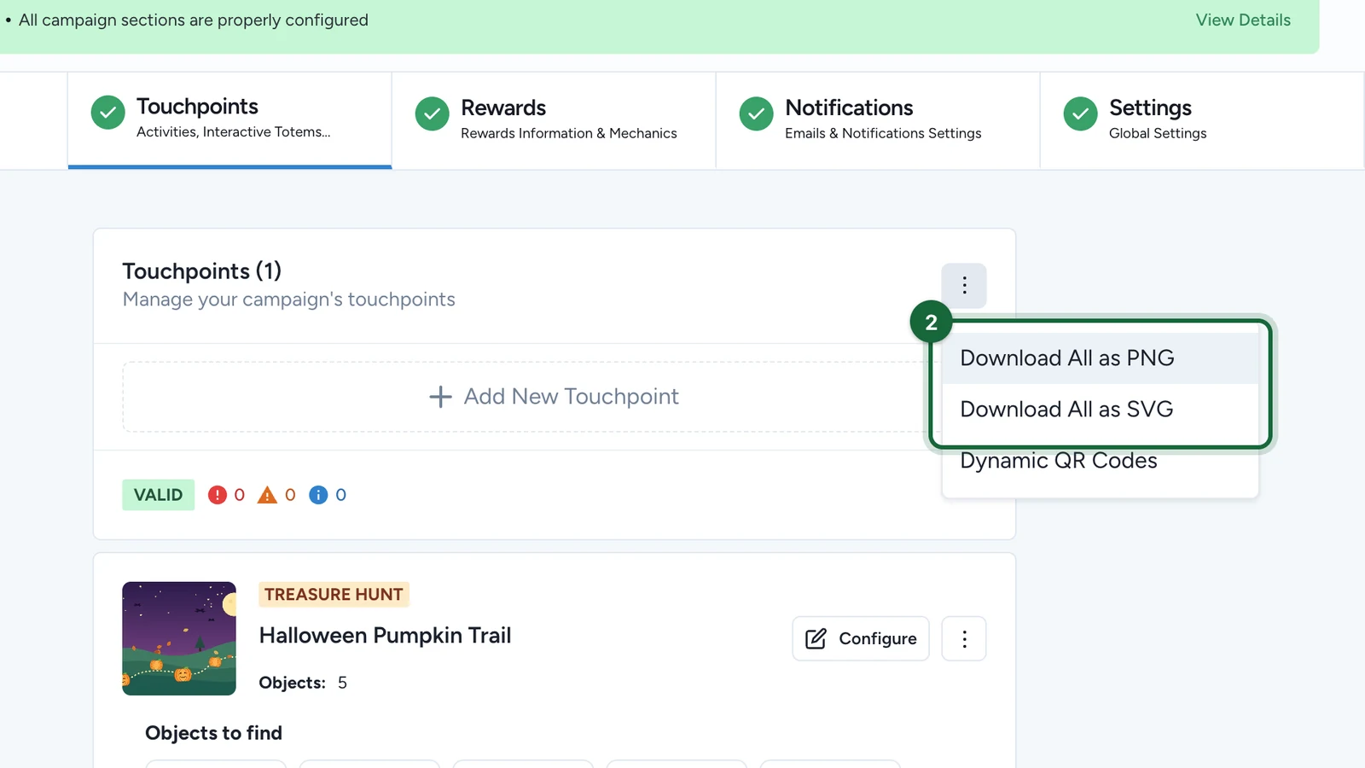Switch to the Touchpoints tab

(x=229, y=120)
